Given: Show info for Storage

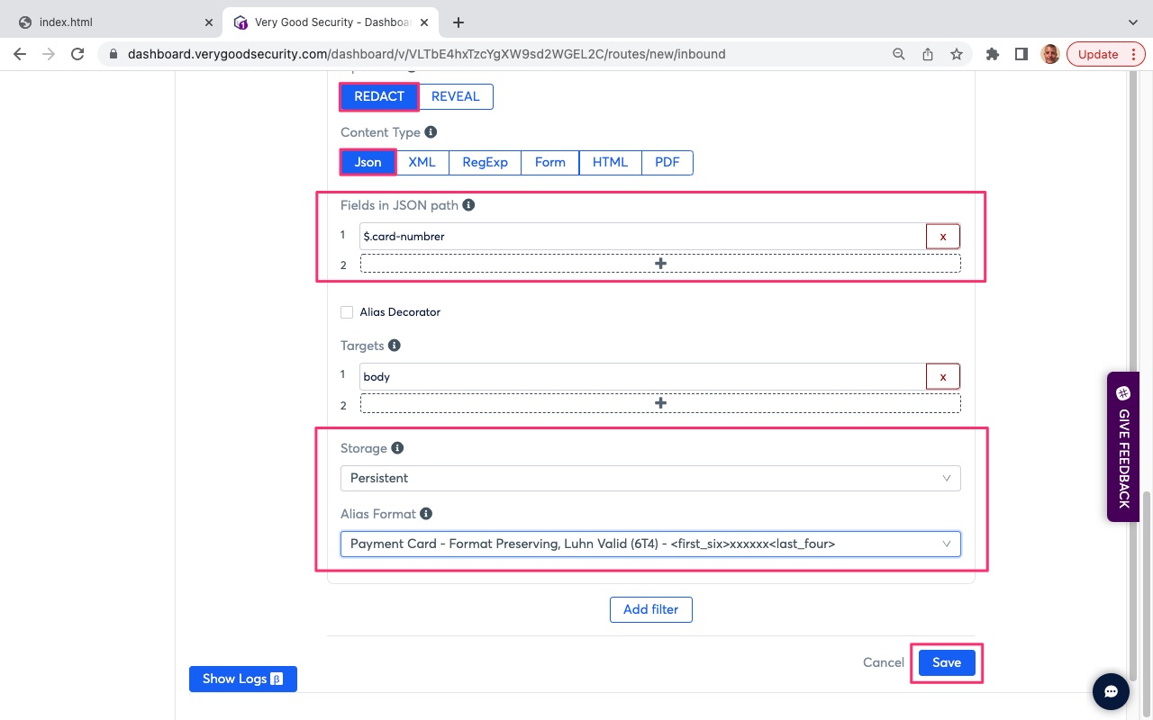Looking at the screenshot, I should click(x=397, y=448).
